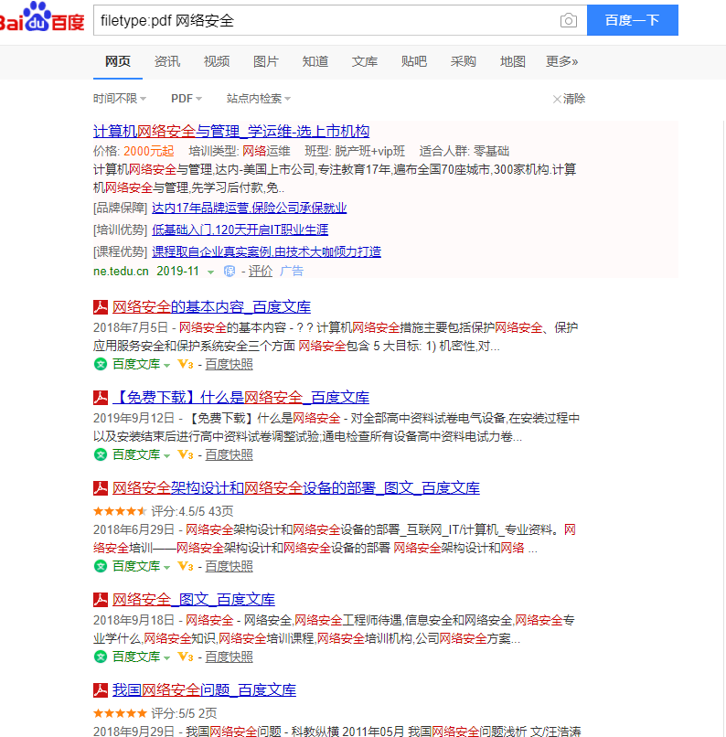Click V3 credit badge under 网络安全的基本内容 result

point(185,364)
